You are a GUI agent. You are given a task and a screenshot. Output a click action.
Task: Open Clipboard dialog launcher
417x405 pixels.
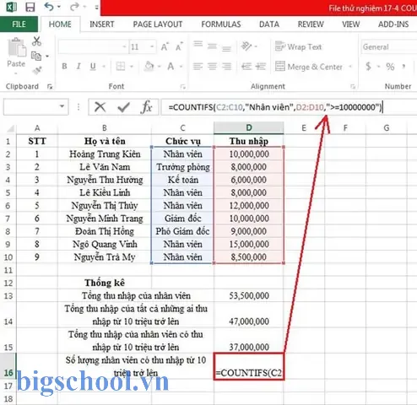click(x=50, y=87)
